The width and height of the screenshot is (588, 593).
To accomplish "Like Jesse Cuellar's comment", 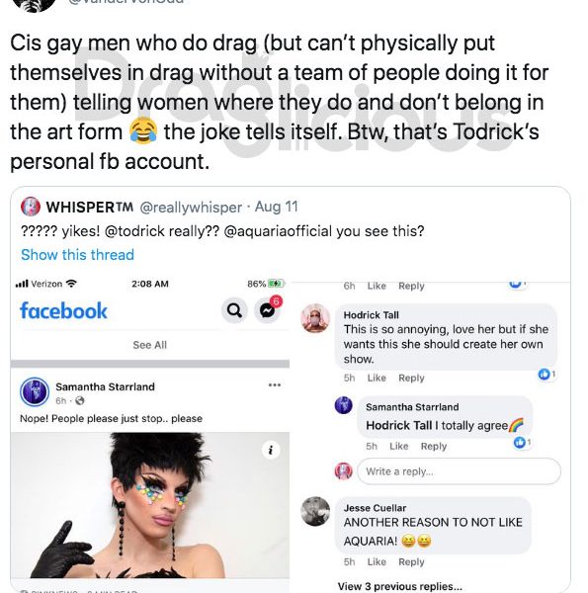I will 377,562.
